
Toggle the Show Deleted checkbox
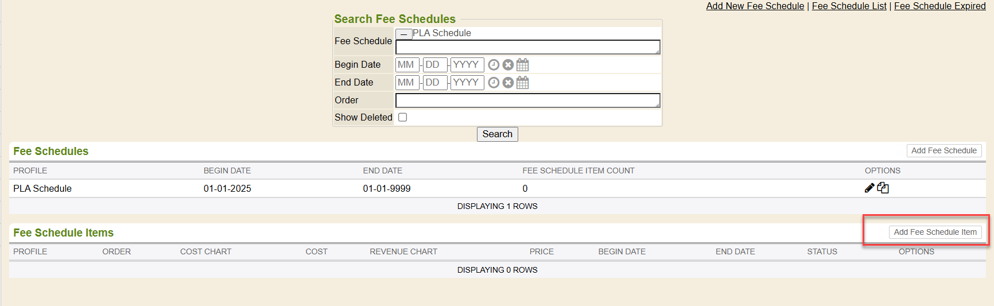pyautogui.click(x=403, y=117)
